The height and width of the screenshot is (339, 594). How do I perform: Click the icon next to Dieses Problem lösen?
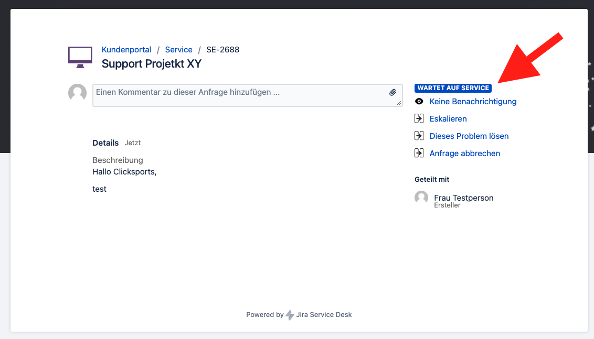[419, 136]
